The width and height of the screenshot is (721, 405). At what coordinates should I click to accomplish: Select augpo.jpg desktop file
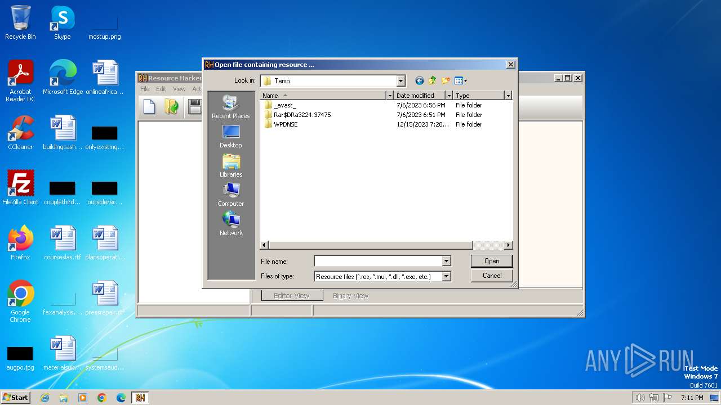tap(20, 357)
